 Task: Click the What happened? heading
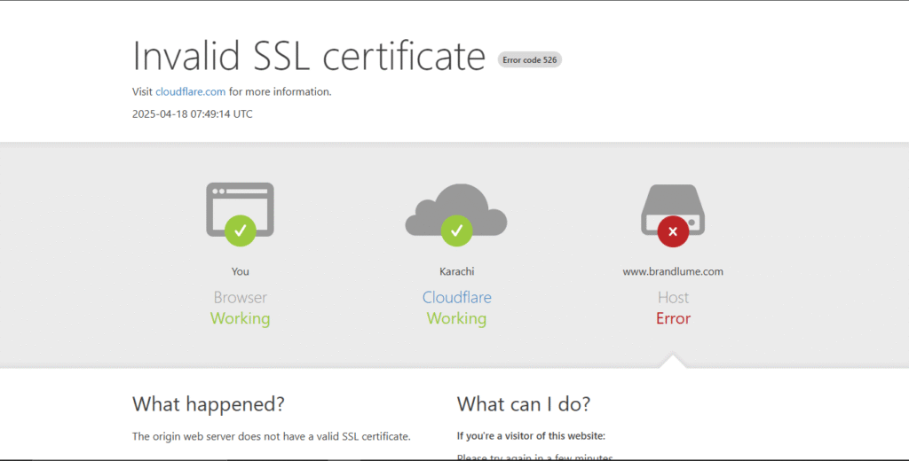click(209, 404)
